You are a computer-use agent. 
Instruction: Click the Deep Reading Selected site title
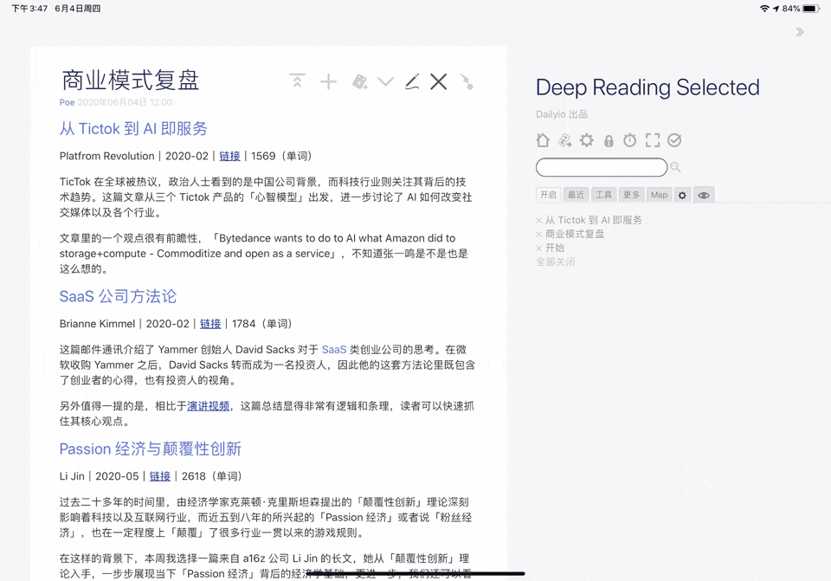click(647, 87)
